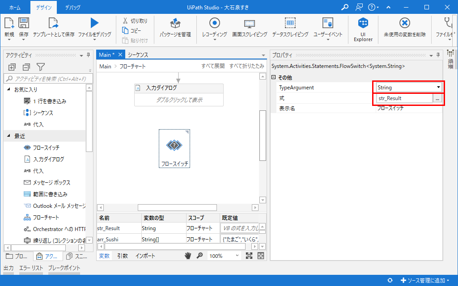Open the ブレークポイント panel
This screenshot has width=458, height=286.
[x=64, y=268]
